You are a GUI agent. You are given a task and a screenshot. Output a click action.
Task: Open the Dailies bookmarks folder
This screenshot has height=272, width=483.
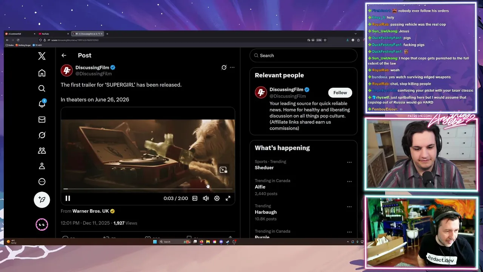pyautogui.click(x=10, y=45)
